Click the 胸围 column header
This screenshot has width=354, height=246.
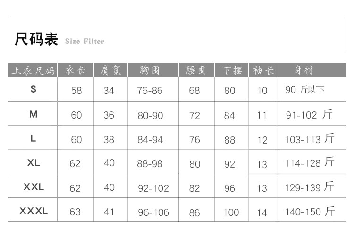(150, 71)
